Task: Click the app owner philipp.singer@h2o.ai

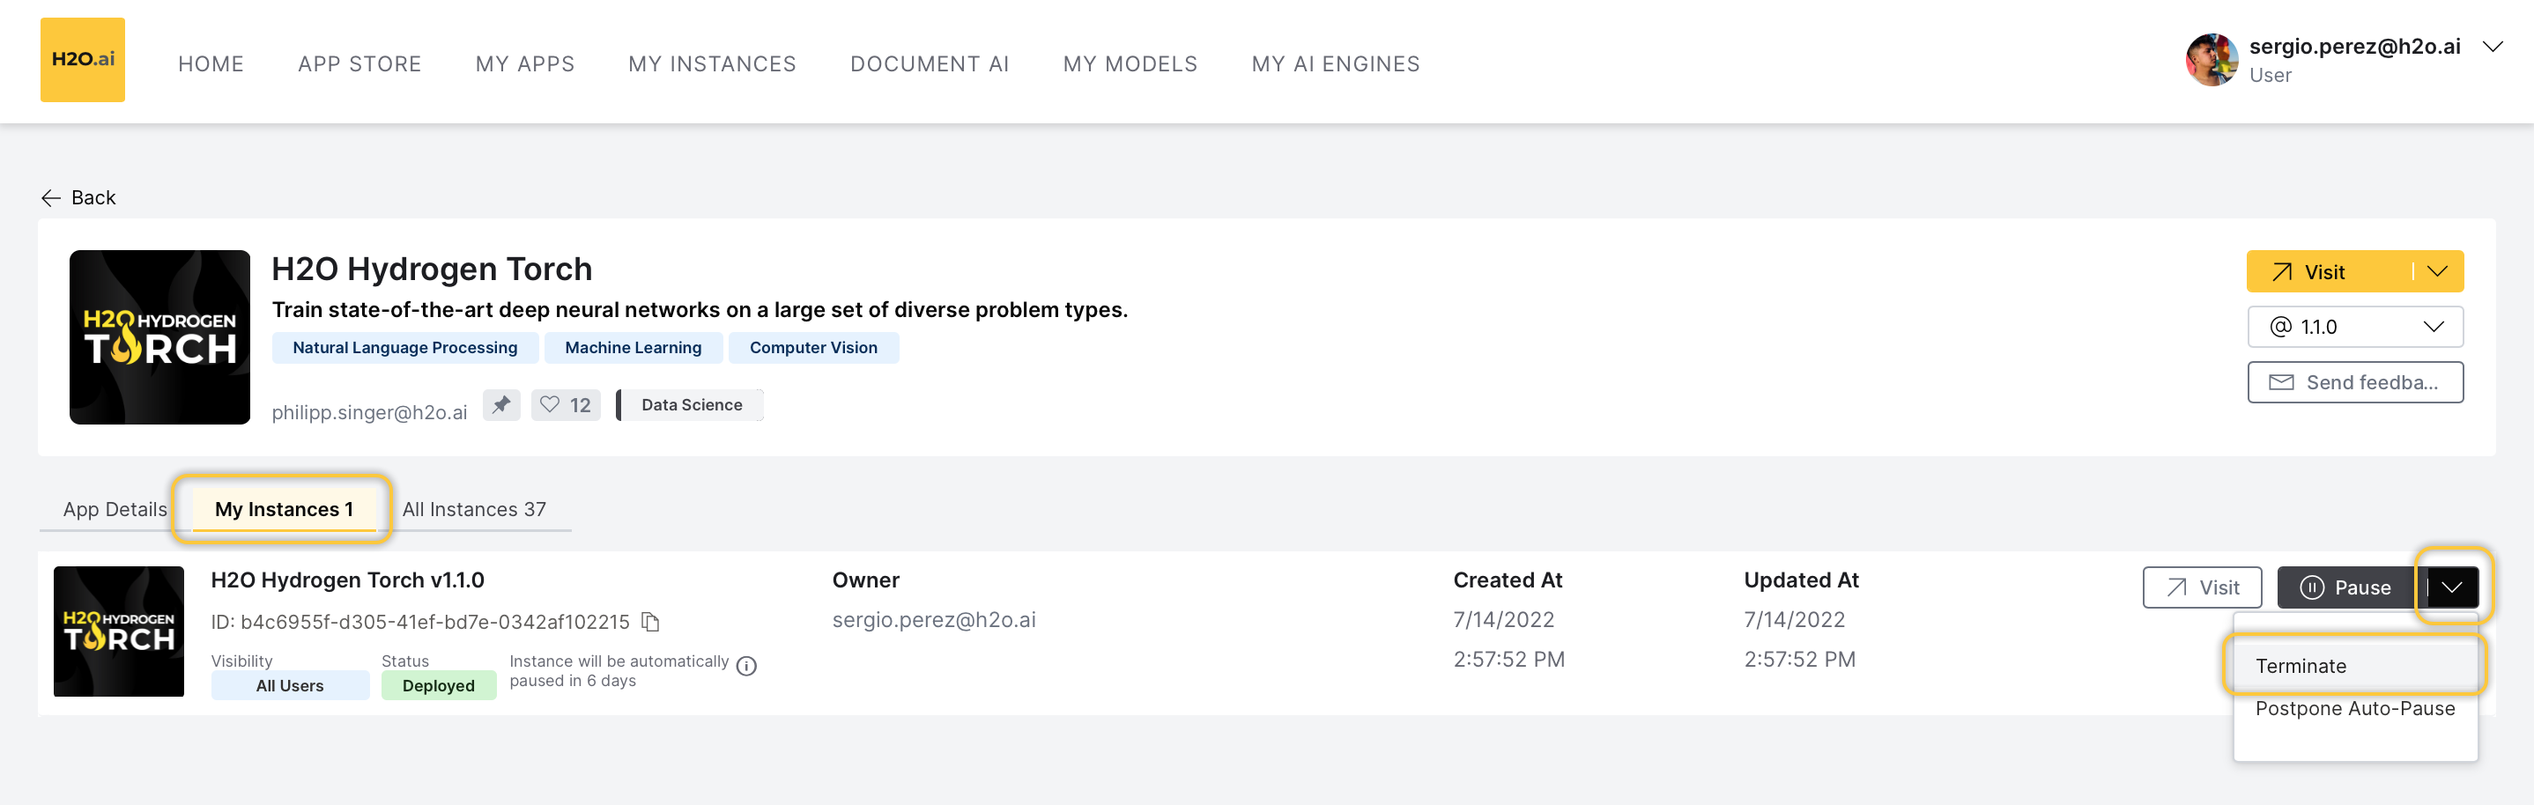Action: (x=369, y=413)
